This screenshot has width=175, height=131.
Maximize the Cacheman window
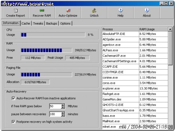click(x=166, y=3)
